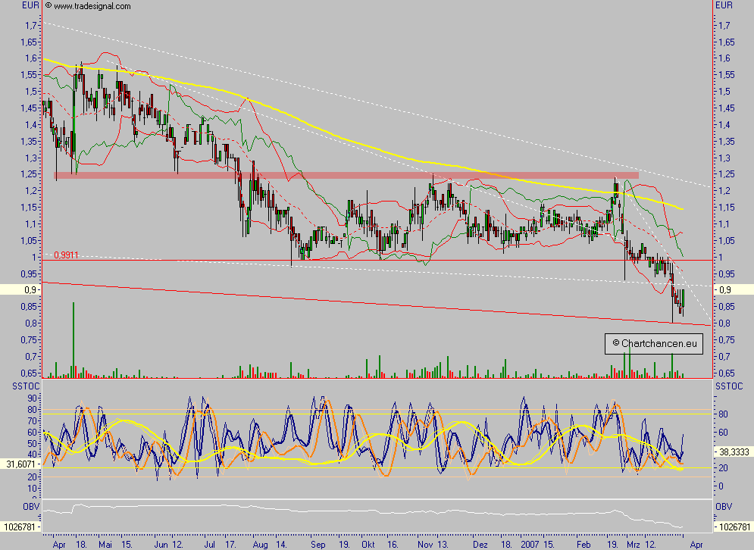Click the 31,6071 stochastic value label
Image resolution: width=754 pixels, height=550 pixels.
(x=21, y=463)
